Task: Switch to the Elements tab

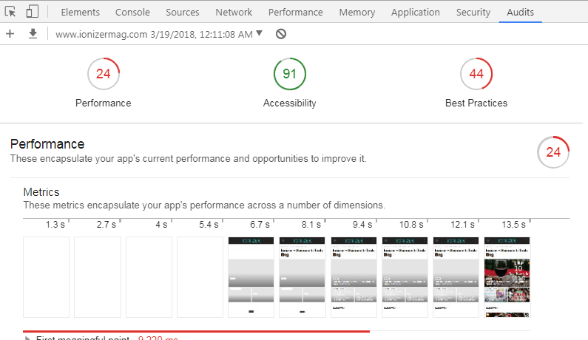Action: coord(81,12)
